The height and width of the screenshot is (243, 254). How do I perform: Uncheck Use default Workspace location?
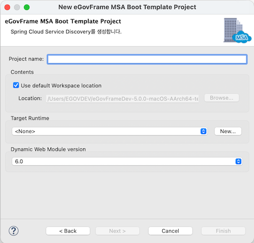pos(16,85)
